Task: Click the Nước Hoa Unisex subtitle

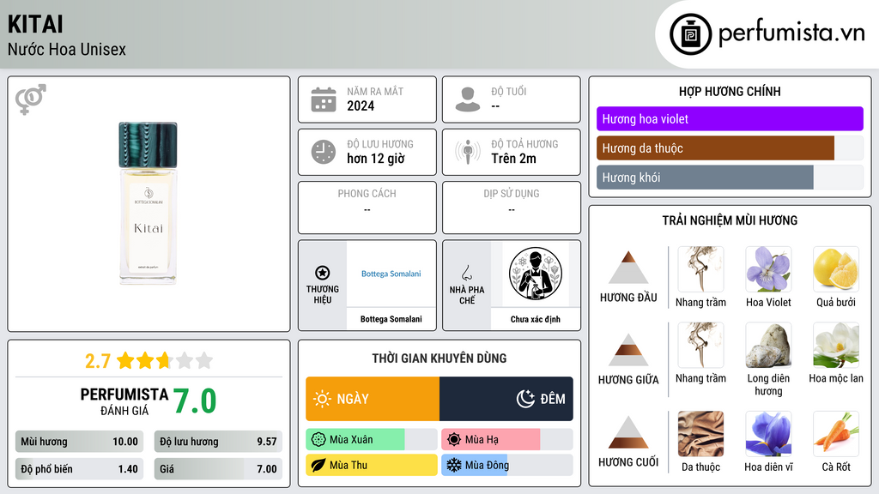Action: coord(67,49)
